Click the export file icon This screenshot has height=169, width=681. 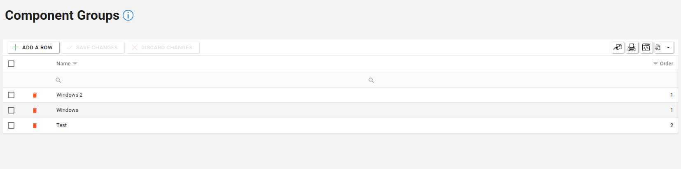[x=658, y=48]
